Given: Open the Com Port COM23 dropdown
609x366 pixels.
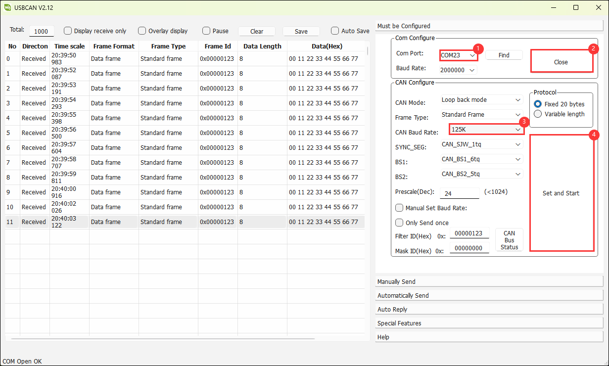Looking at the screenshot, I should click(458, 55).
